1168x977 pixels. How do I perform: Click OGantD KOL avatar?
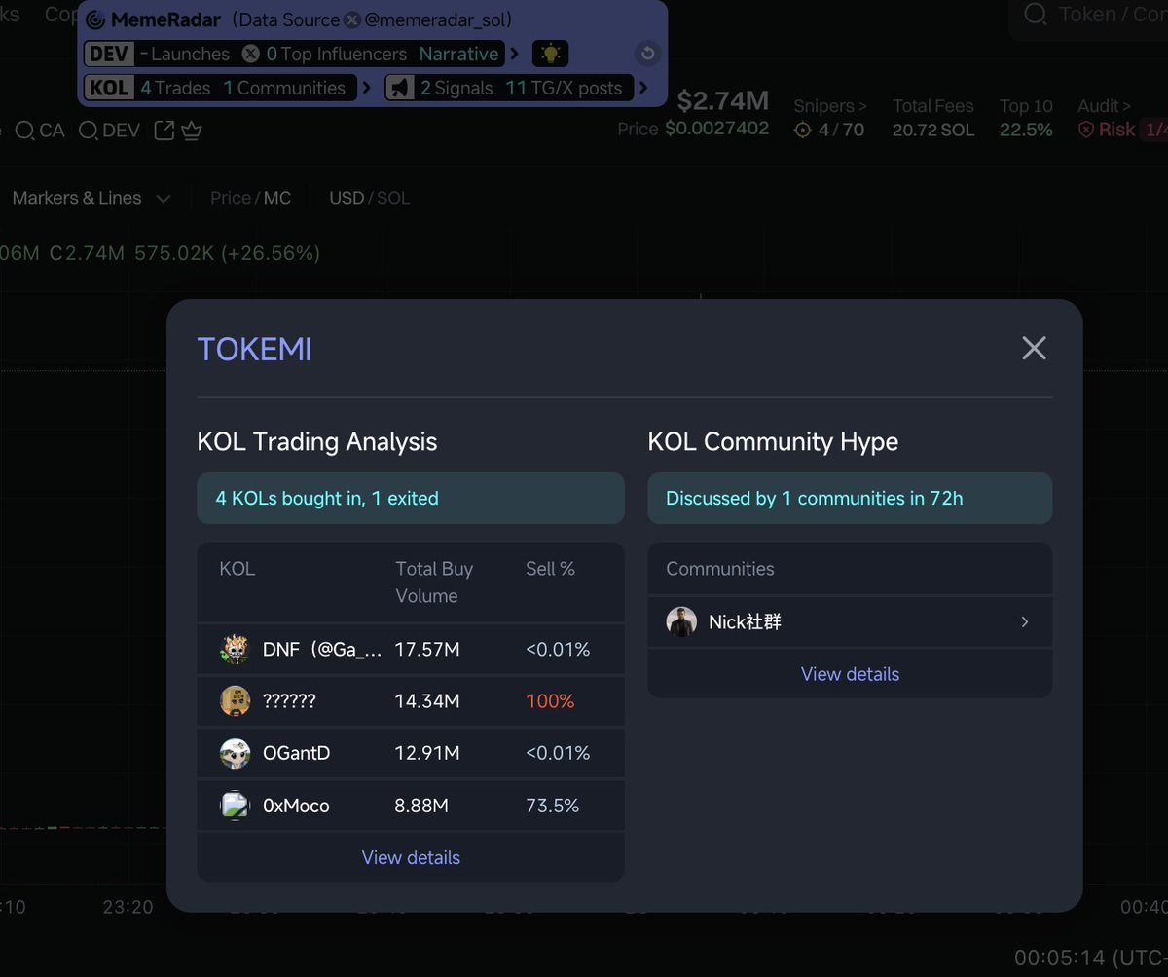point(235,753)
